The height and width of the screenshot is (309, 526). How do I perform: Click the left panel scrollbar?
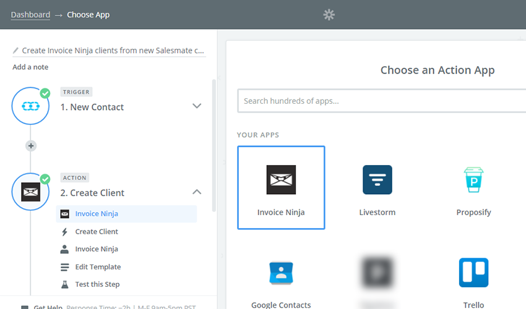(x=213, y=146)
